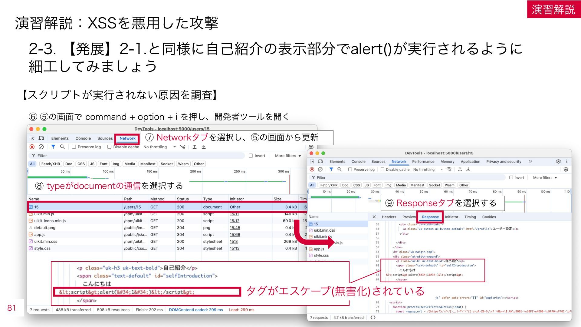Toggle device toolbar icon in front DevTools window
The image size is (581, 327).
click(320, 162)
